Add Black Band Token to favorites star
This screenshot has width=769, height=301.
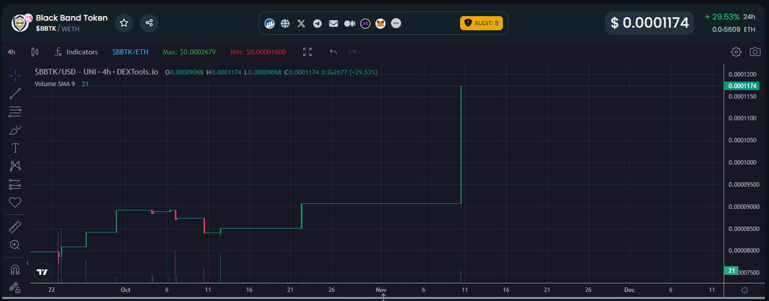click(x=124, y=23)
